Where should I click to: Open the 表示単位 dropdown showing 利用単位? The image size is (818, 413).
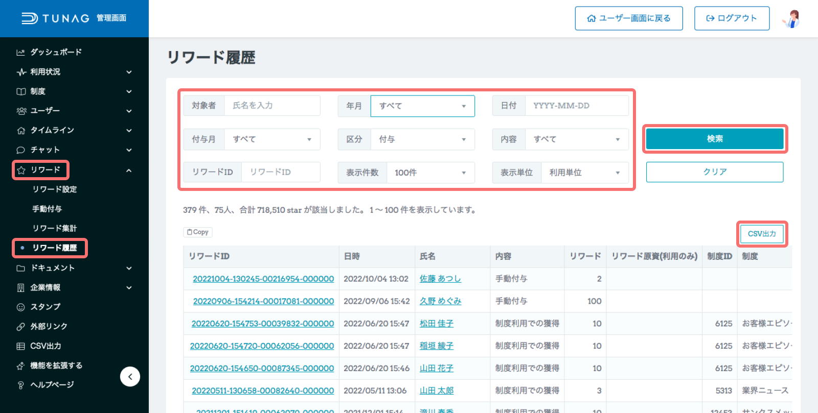click(x=585, y=173)
